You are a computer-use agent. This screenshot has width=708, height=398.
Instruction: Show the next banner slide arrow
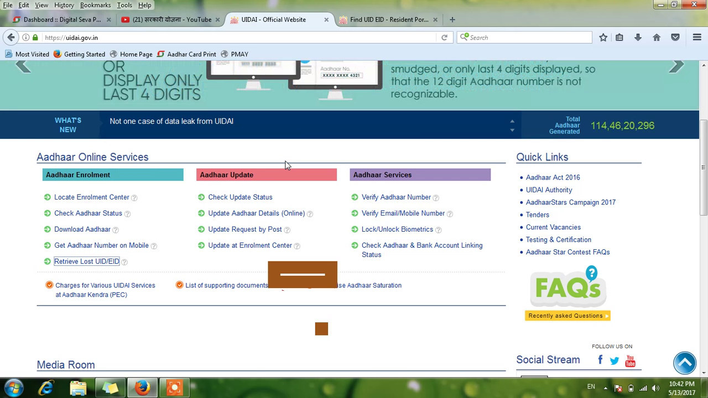(x=676, y=66)
